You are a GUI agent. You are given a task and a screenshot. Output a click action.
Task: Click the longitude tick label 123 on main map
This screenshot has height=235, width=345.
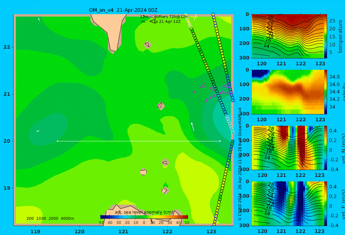tap(211, 232)
